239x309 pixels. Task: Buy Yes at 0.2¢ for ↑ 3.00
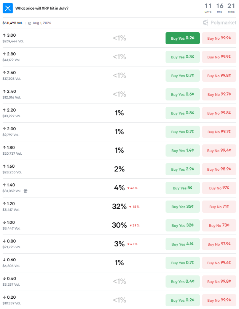point(183,38)
